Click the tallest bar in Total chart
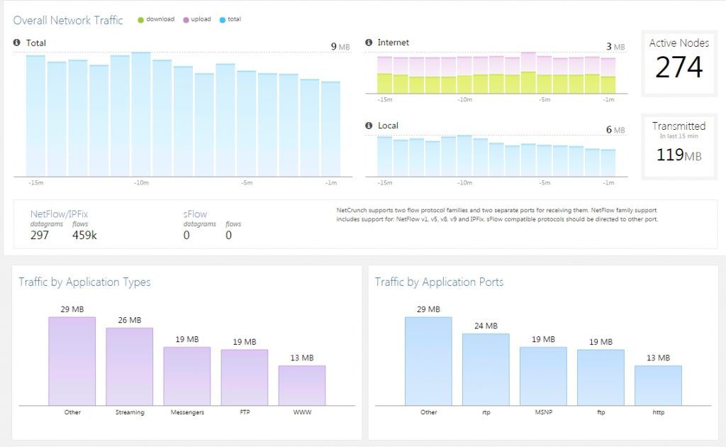 141,114
